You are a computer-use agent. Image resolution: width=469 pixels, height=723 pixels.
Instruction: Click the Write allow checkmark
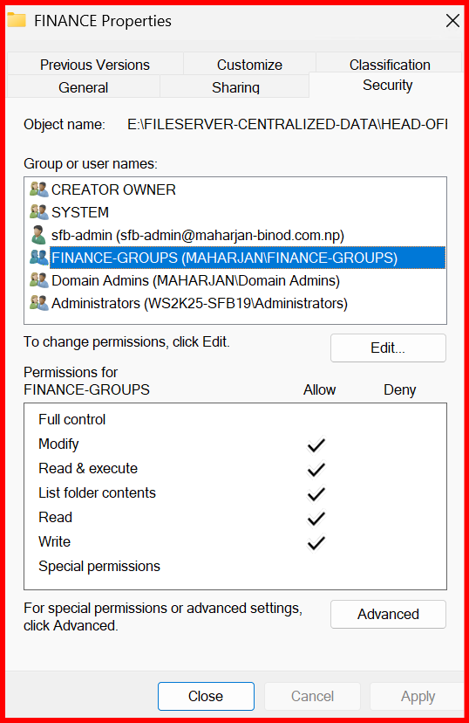coord(316,542)
